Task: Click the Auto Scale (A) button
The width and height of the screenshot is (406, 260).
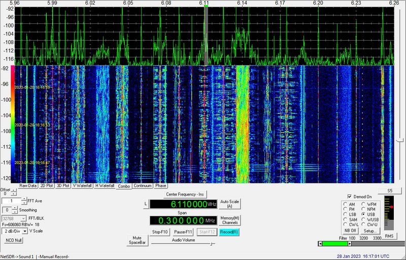Action: 229,204
